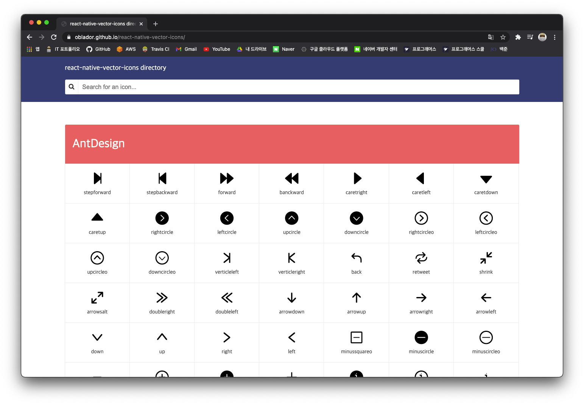Open the IT 포트폴리오 bookmark

(x=63, y=49)
